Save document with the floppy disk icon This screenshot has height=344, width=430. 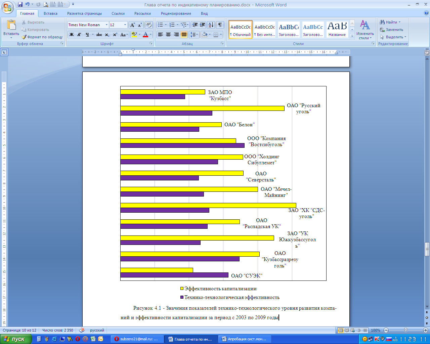tap(20, 4)
